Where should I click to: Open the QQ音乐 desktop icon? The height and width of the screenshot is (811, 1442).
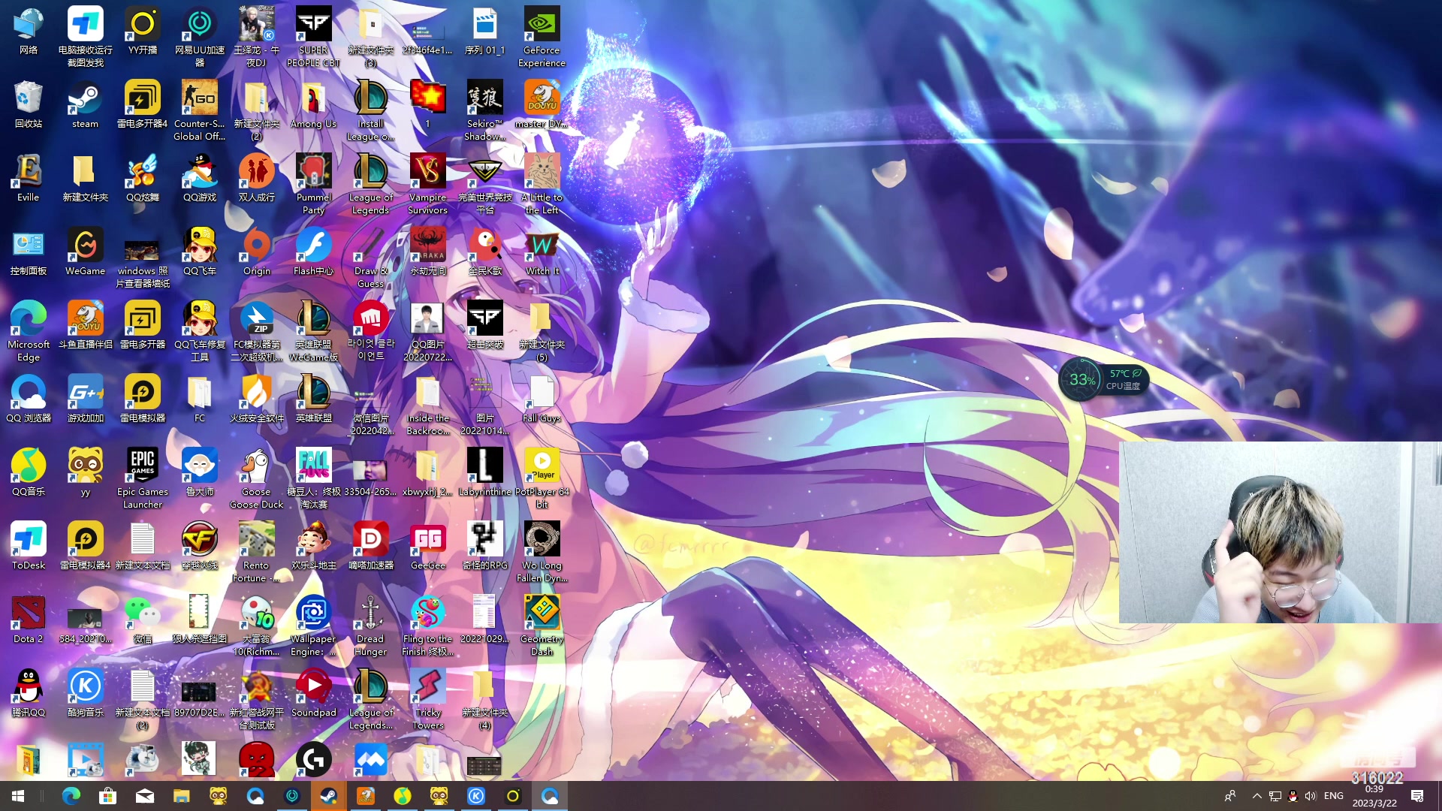tap(29, 473)
